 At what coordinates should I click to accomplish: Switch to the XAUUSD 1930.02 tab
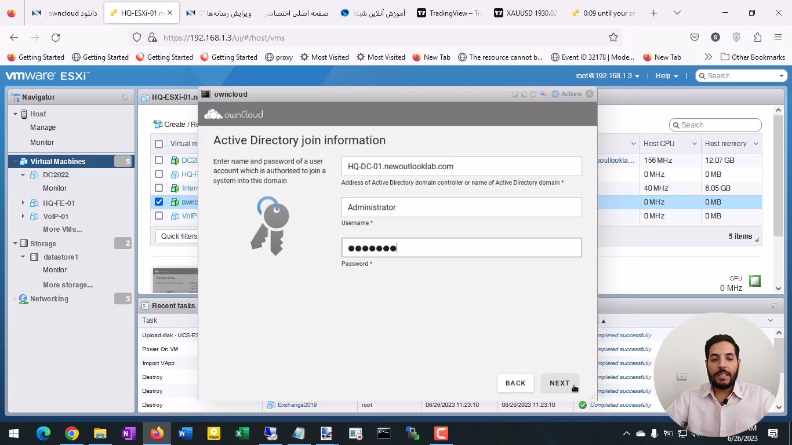525,13
